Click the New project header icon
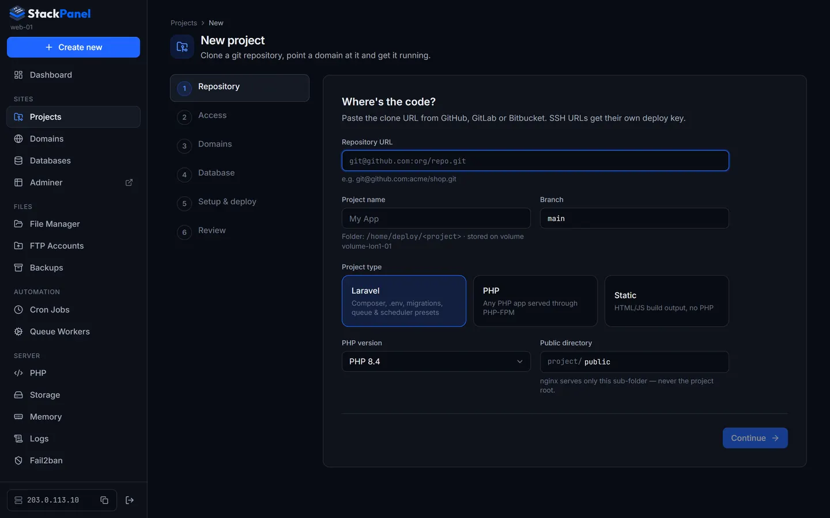The width and height of the screenshot is (830, 518). [182, 47]
